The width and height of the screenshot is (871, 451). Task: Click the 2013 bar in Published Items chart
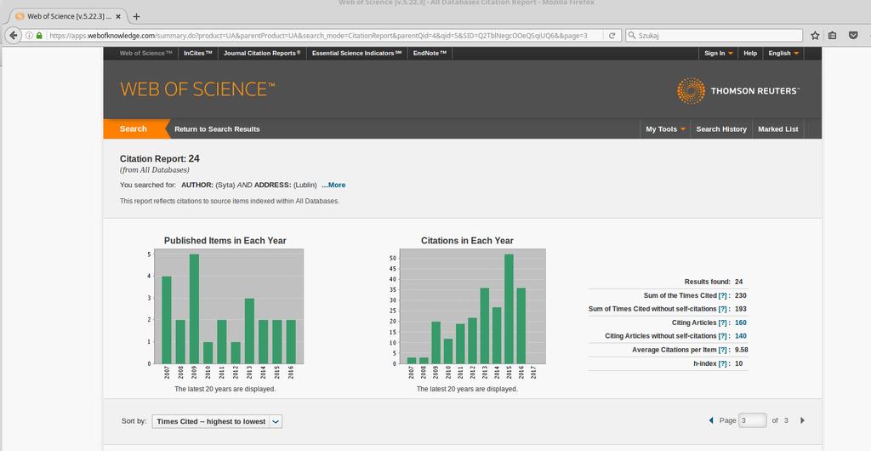coord(249,331)
